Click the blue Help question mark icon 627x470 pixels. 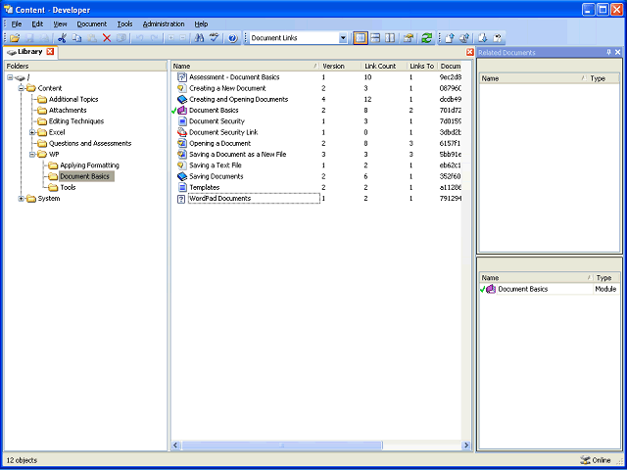(233, 38)
